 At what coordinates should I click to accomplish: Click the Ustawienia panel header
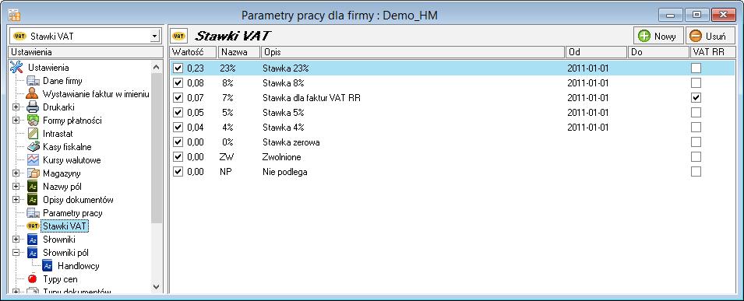pos(86,51)
